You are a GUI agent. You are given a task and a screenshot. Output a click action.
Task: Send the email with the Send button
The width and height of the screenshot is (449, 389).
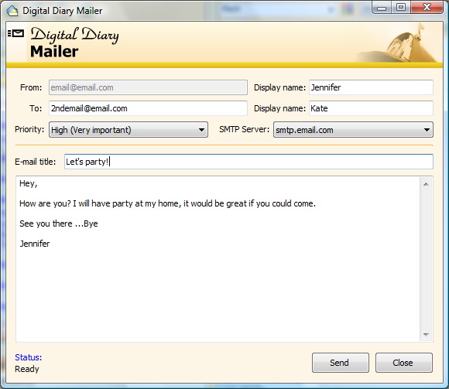[x=340, y=363]
